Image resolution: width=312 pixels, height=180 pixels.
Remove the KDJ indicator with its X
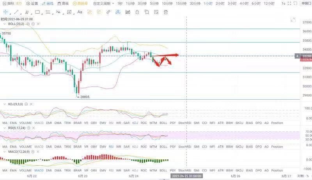coord(31,104)
